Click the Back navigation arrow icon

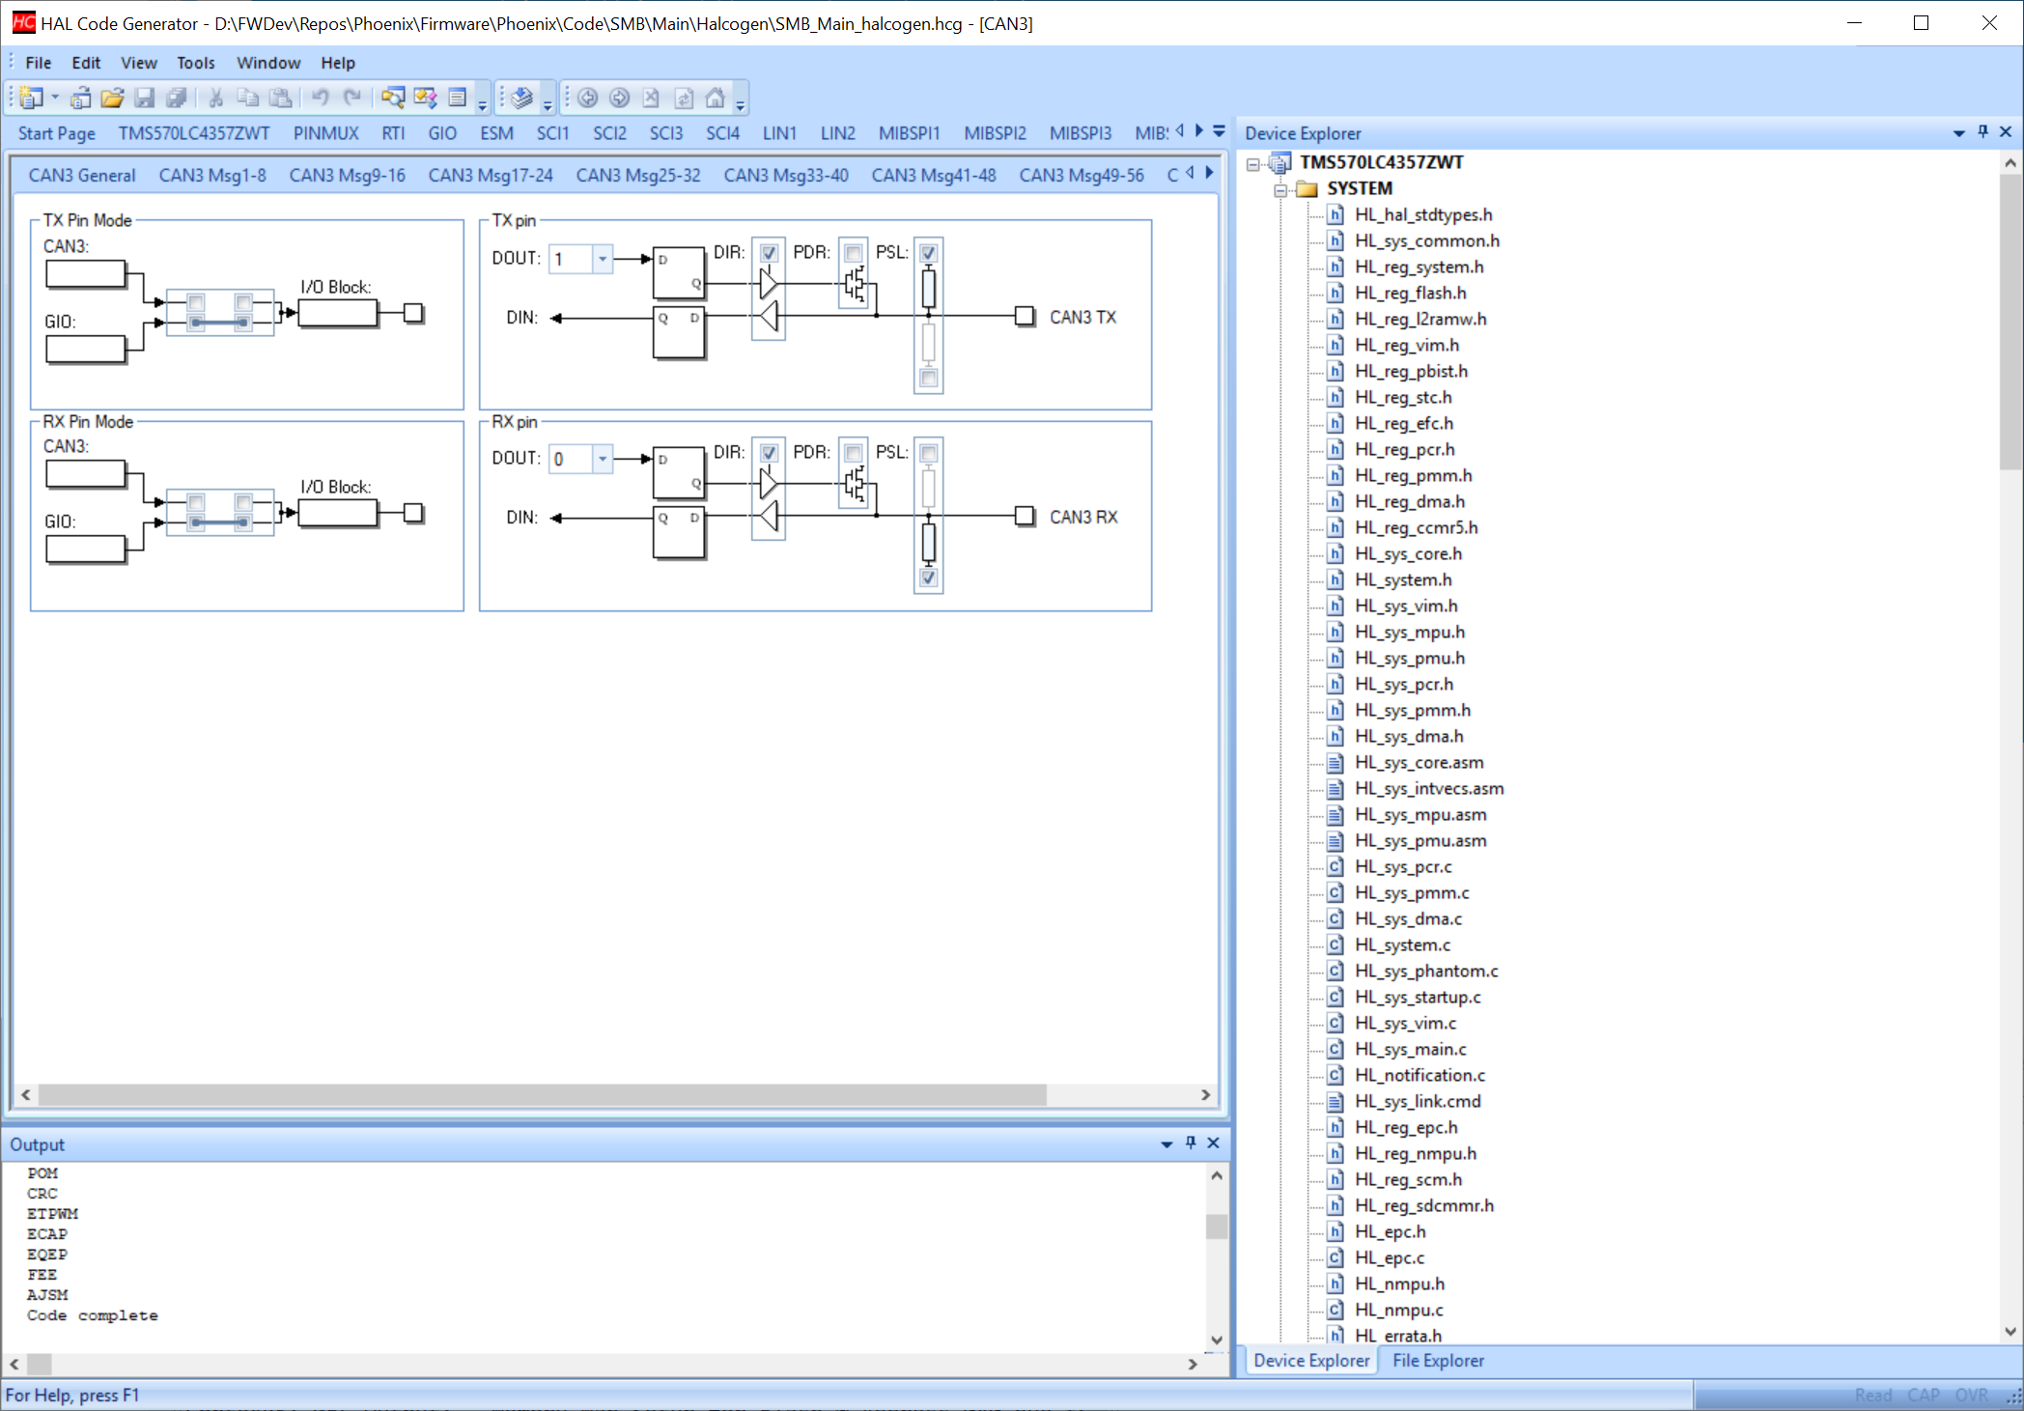click(587, 98)
